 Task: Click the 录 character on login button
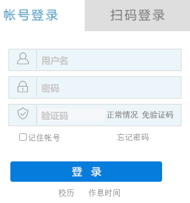pos(96,172)
